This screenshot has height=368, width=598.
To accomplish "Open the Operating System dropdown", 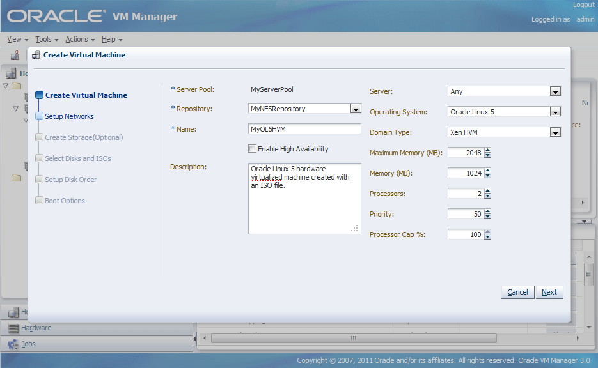I will pyautogui.click(x=555, y=112).
